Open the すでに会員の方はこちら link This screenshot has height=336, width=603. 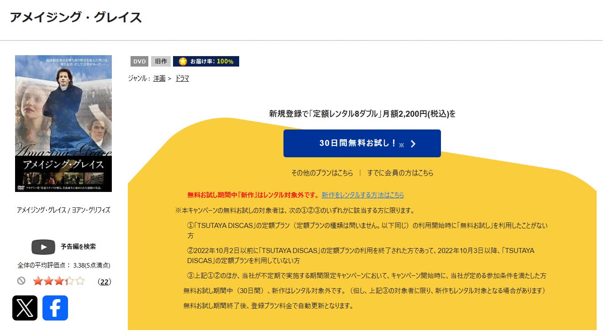coord(400,173)
